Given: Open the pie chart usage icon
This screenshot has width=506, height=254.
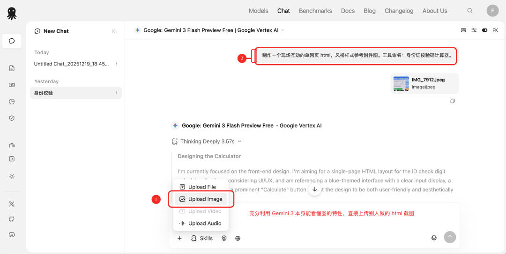Looking at the screenshot, I should pos(12,102).
